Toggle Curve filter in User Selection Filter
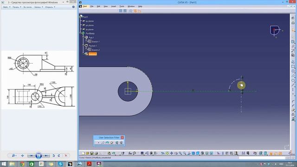The image size is (297, 167). (x=103, y=143)
